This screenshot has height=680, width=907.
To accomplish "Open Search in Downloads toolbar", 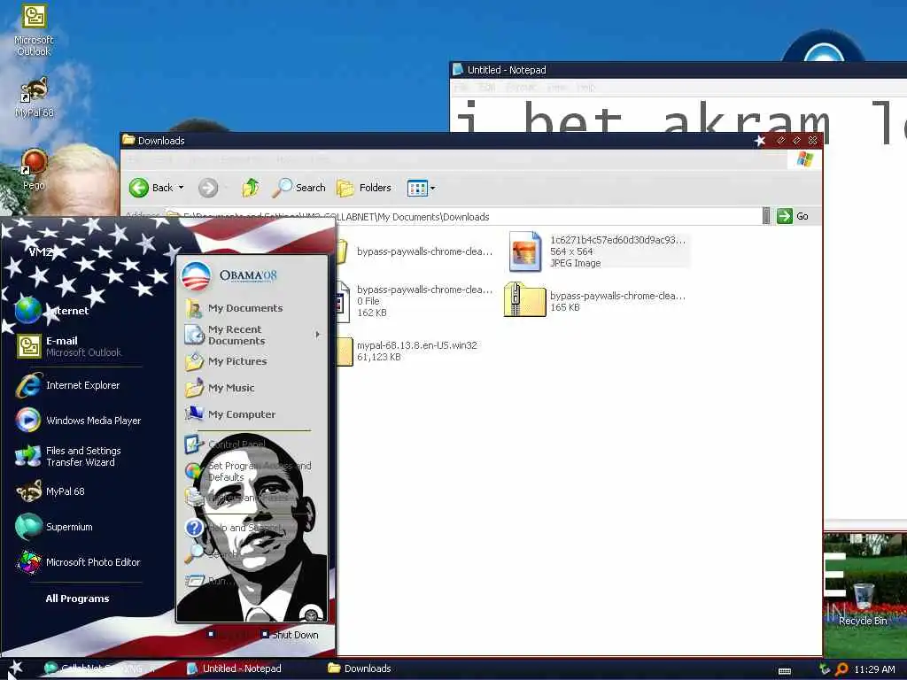I will point(299,188).
